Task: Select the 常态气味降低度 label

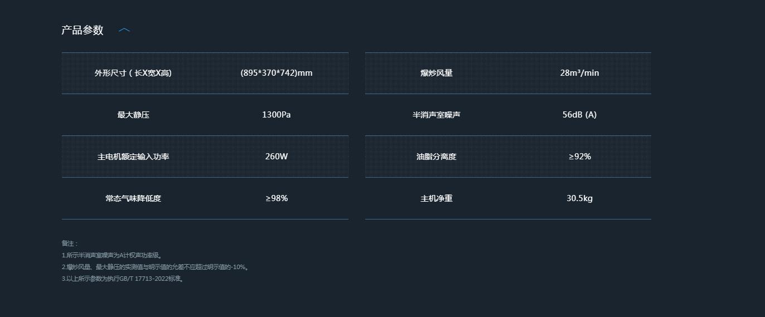Action: point(133,198)
